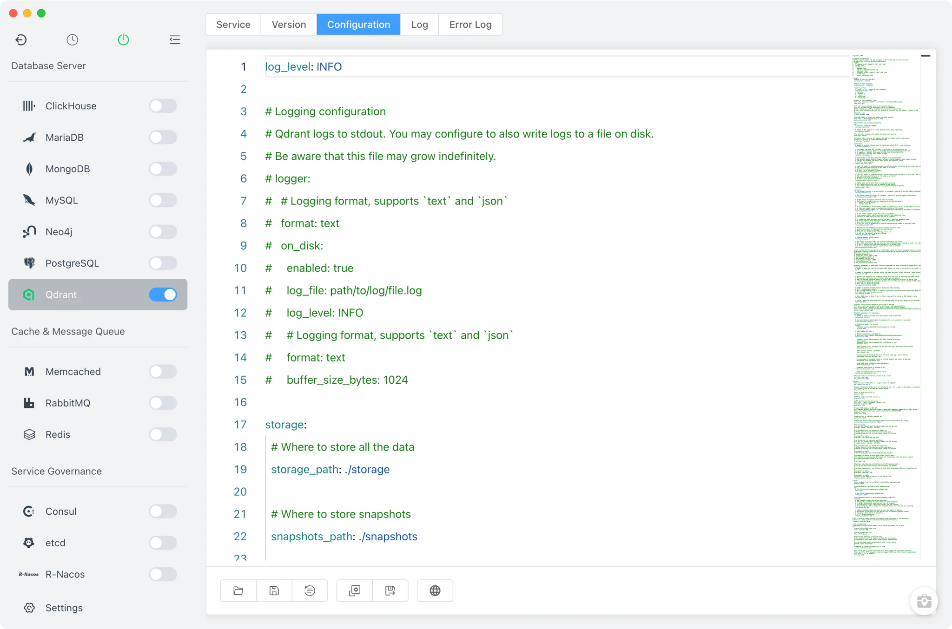Switch on the etcd toggle

163,543
